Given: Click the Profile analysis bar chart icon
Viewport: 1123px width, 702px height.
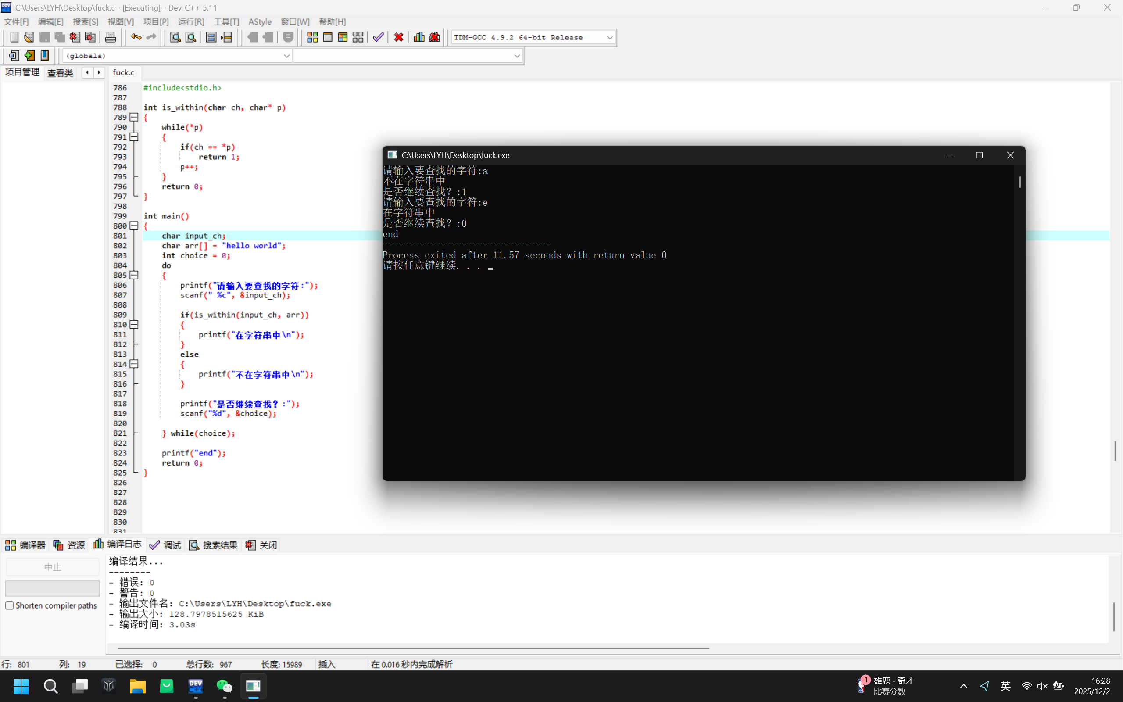Looking at the screenshot, I should tap(419, 37).
